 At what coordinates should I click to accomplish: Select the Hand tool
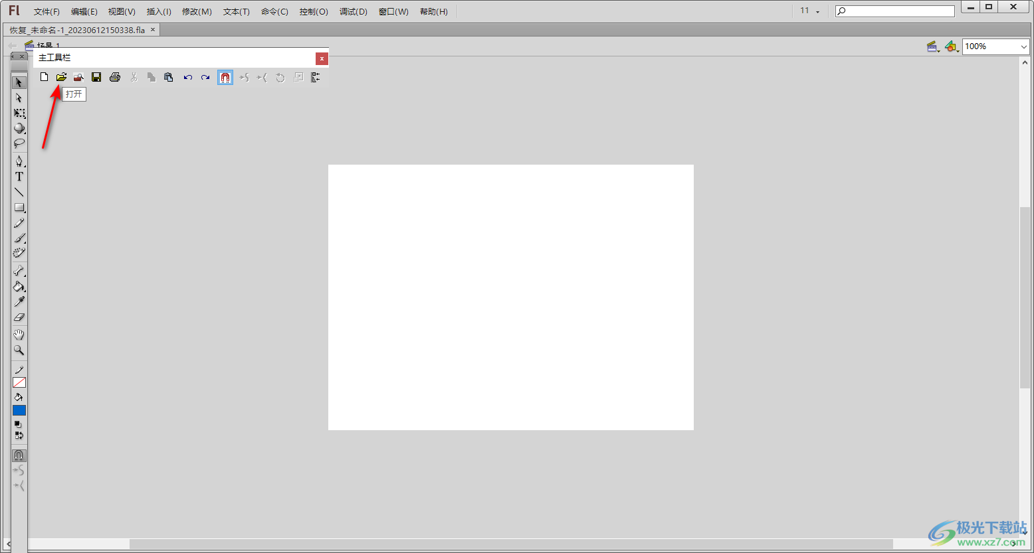click(19, 335)
